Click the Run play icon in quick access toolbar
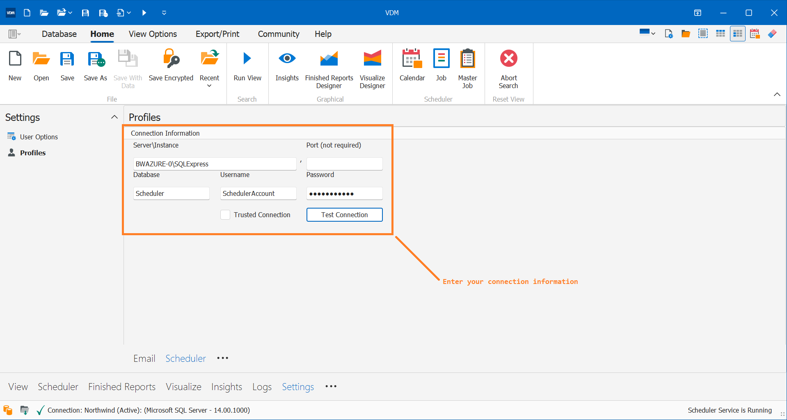 click(x=144, y=13)
